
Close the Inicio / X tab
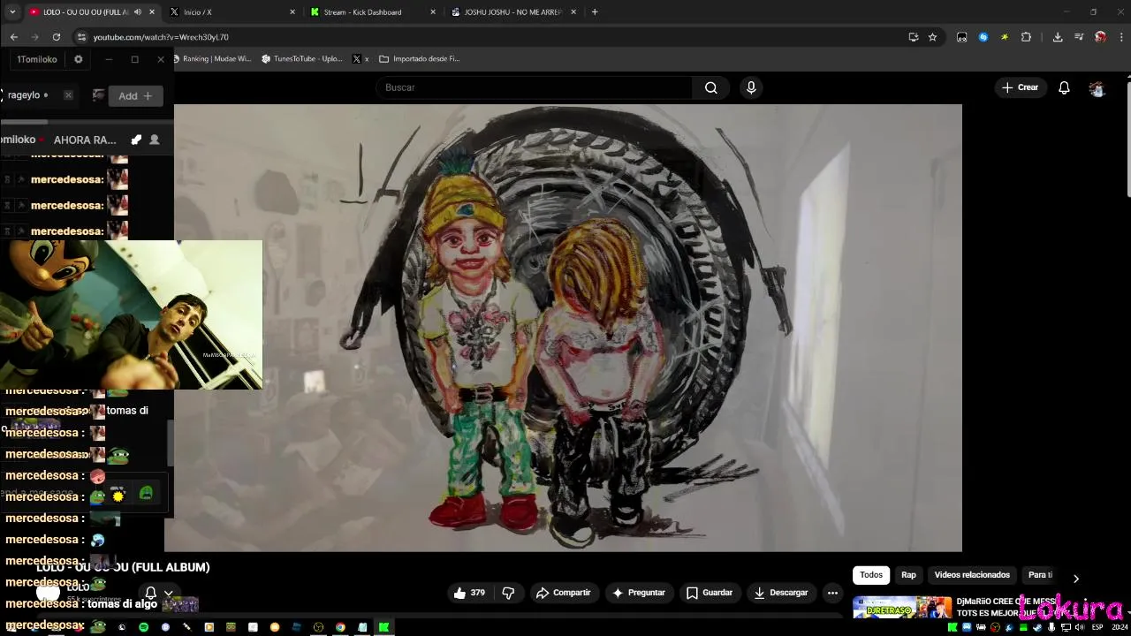(x=292, y=12)
